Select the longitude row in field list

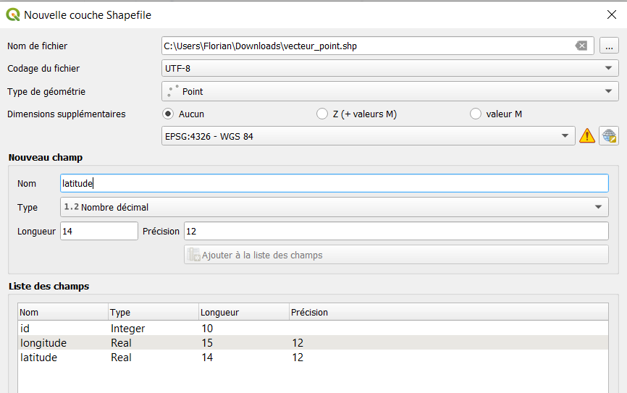pyautogui.click(x=313, y=342)
